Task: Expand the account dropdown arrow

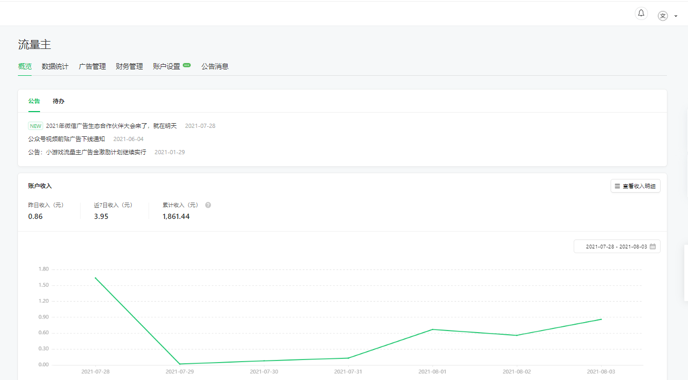Action: coord(676,16)
